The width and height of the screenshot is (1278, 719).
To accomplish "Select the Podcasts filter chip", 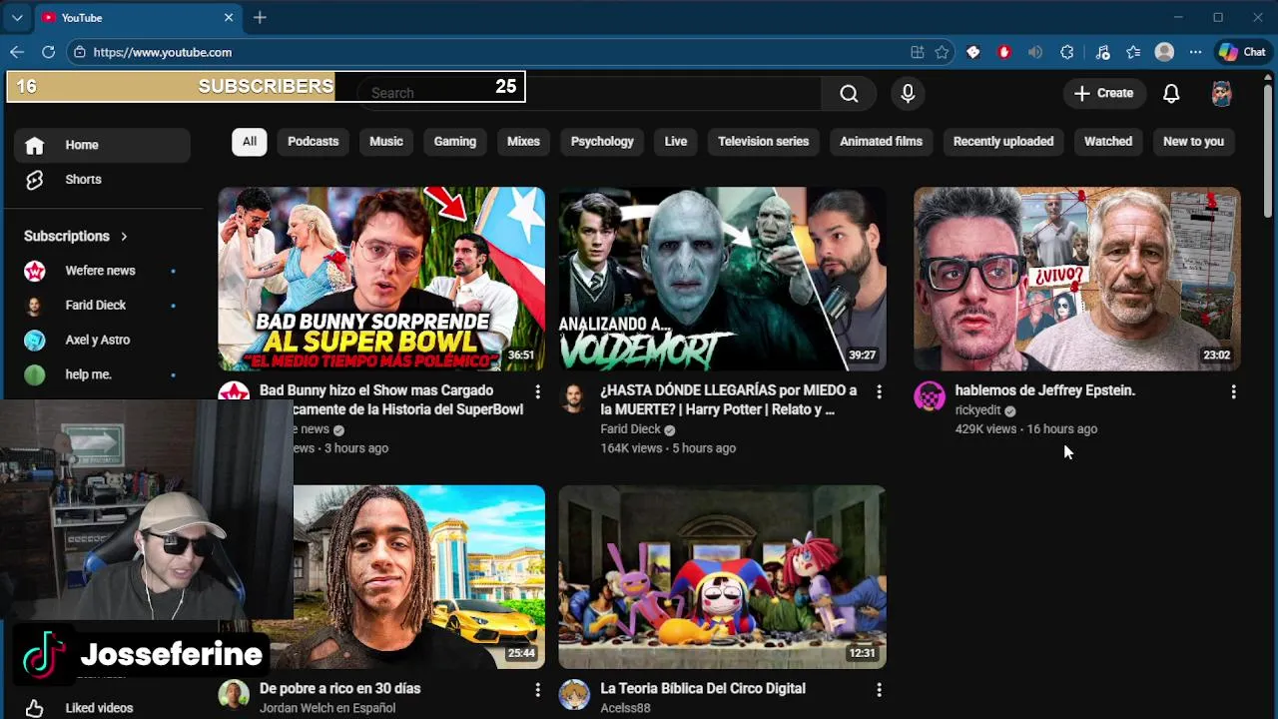I will (x=314, y=142).
